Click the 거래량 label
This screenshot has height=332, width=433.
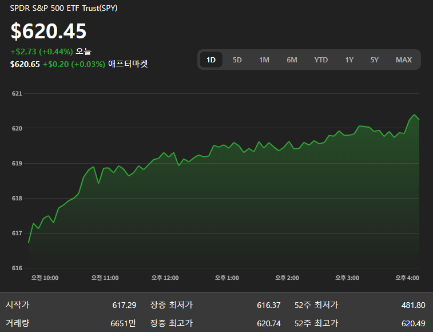point(17,323)
